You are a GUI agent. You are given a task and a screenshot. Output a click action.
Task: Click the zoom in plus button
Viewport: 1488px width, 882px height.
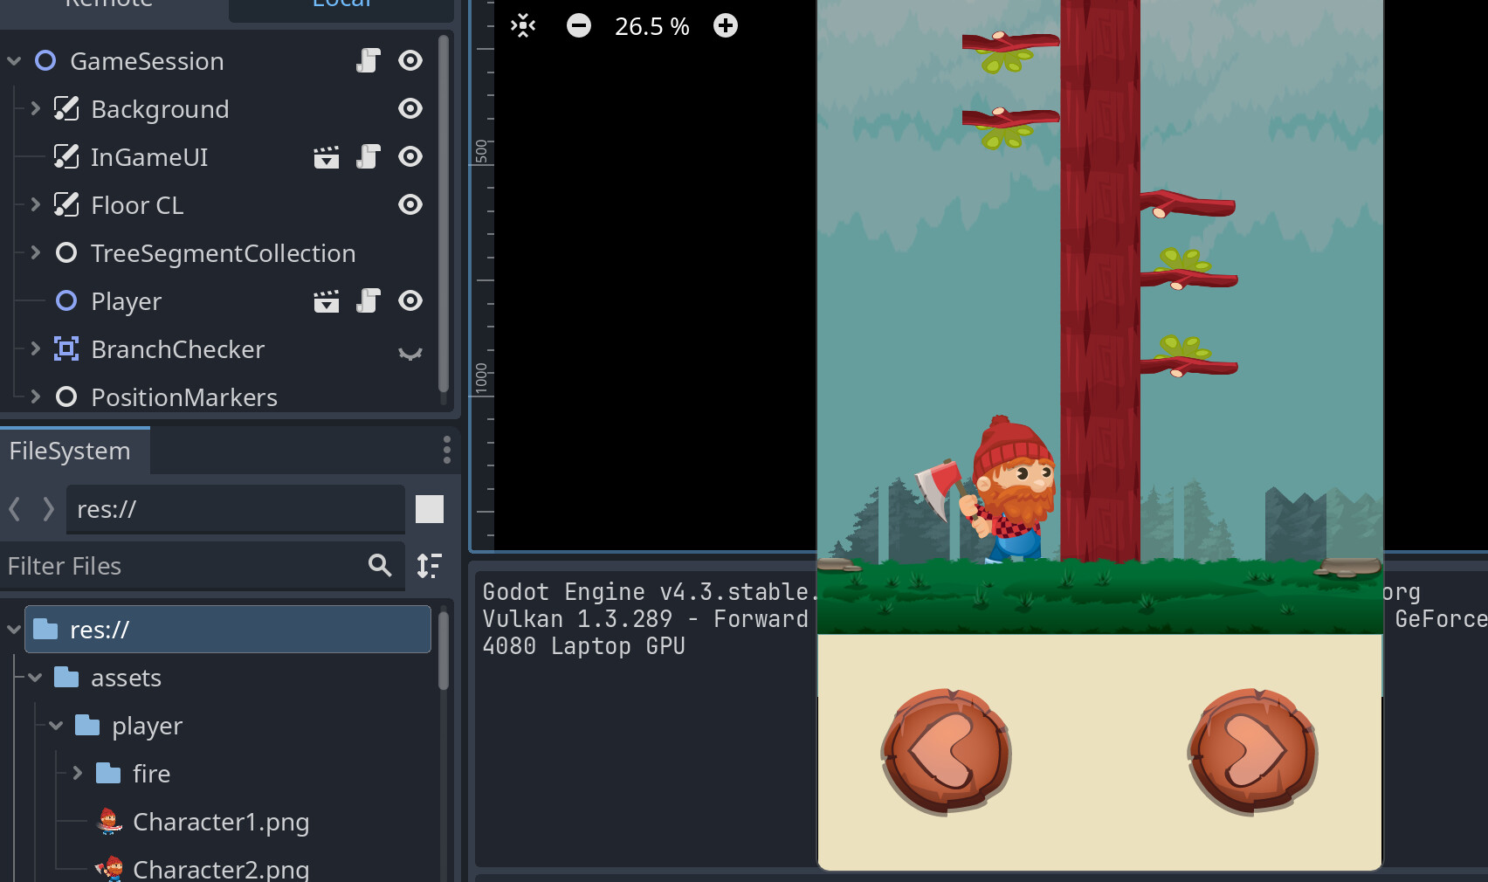coord(725,25)
